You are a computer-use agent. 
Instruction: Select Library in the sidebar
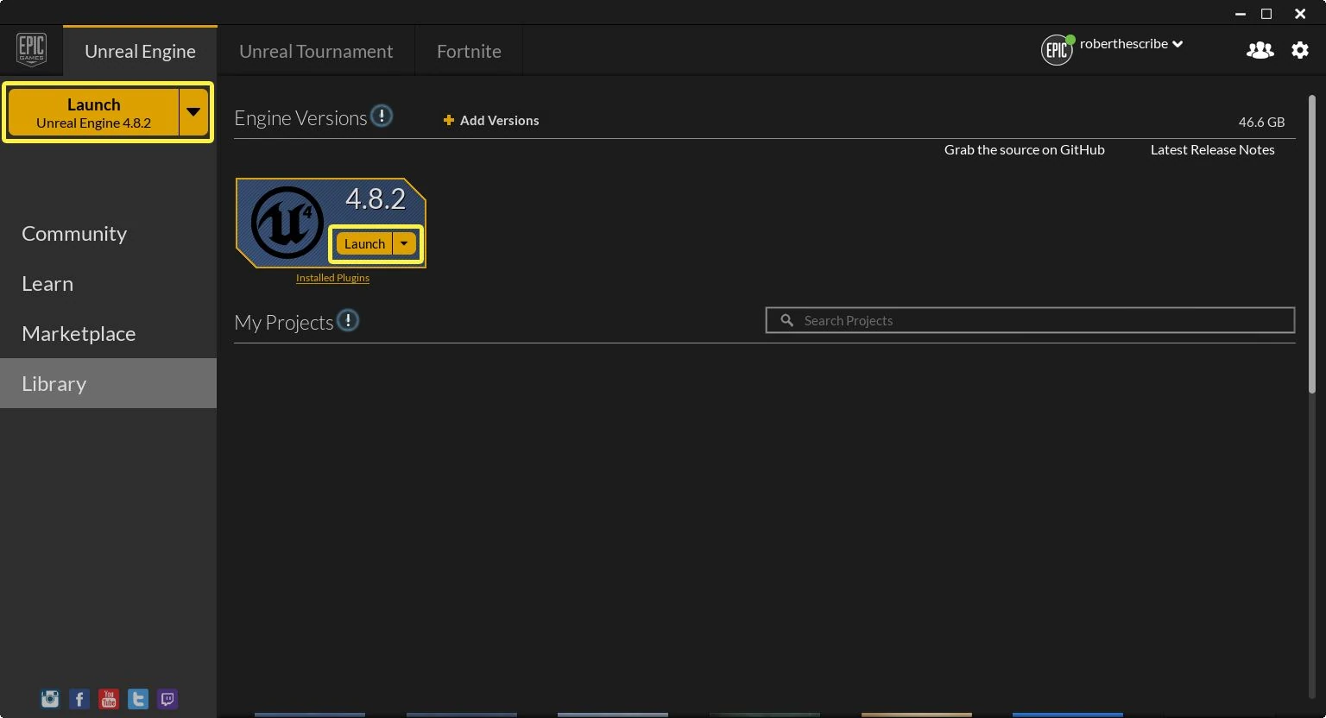[x=108, y=383]
